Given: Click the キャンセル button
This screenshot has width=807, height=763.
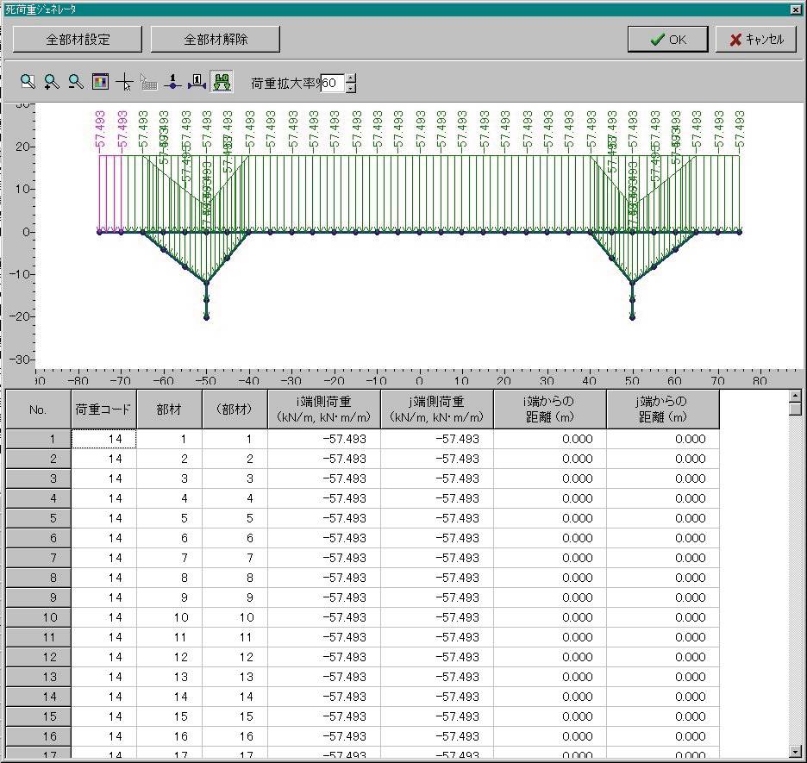Looking at the screenshot, I should (755, 40).
